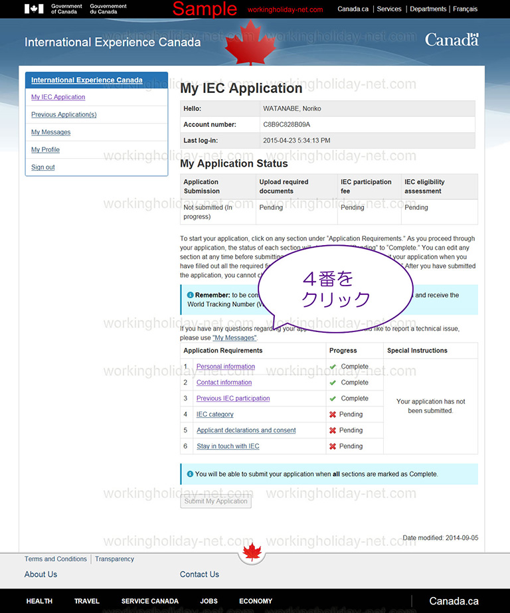Screen dimensions: 510x613
Task: Click International Experience Canada sidebar heading link
Action: pyautogui.click(x=87, y=80)
